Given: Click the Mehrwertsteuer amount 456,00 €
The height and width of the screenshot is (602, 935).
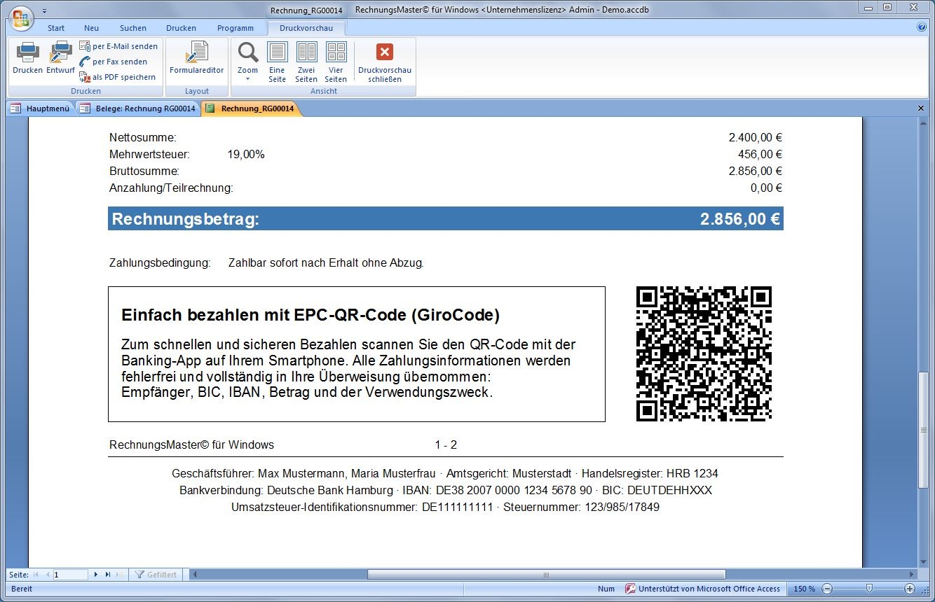Looking at the screenshot, I should (760, 155).
